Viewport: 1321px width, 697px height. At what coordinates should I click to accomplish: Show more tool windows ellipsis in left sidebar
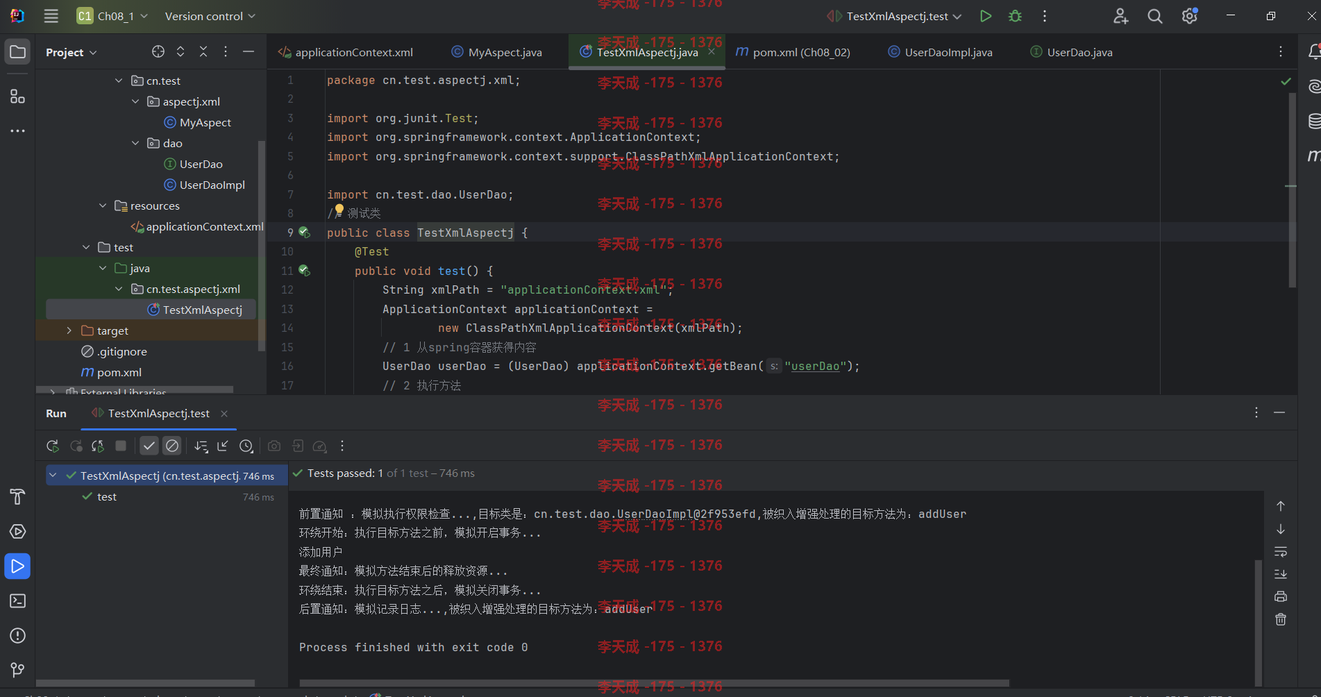[18, 131]
